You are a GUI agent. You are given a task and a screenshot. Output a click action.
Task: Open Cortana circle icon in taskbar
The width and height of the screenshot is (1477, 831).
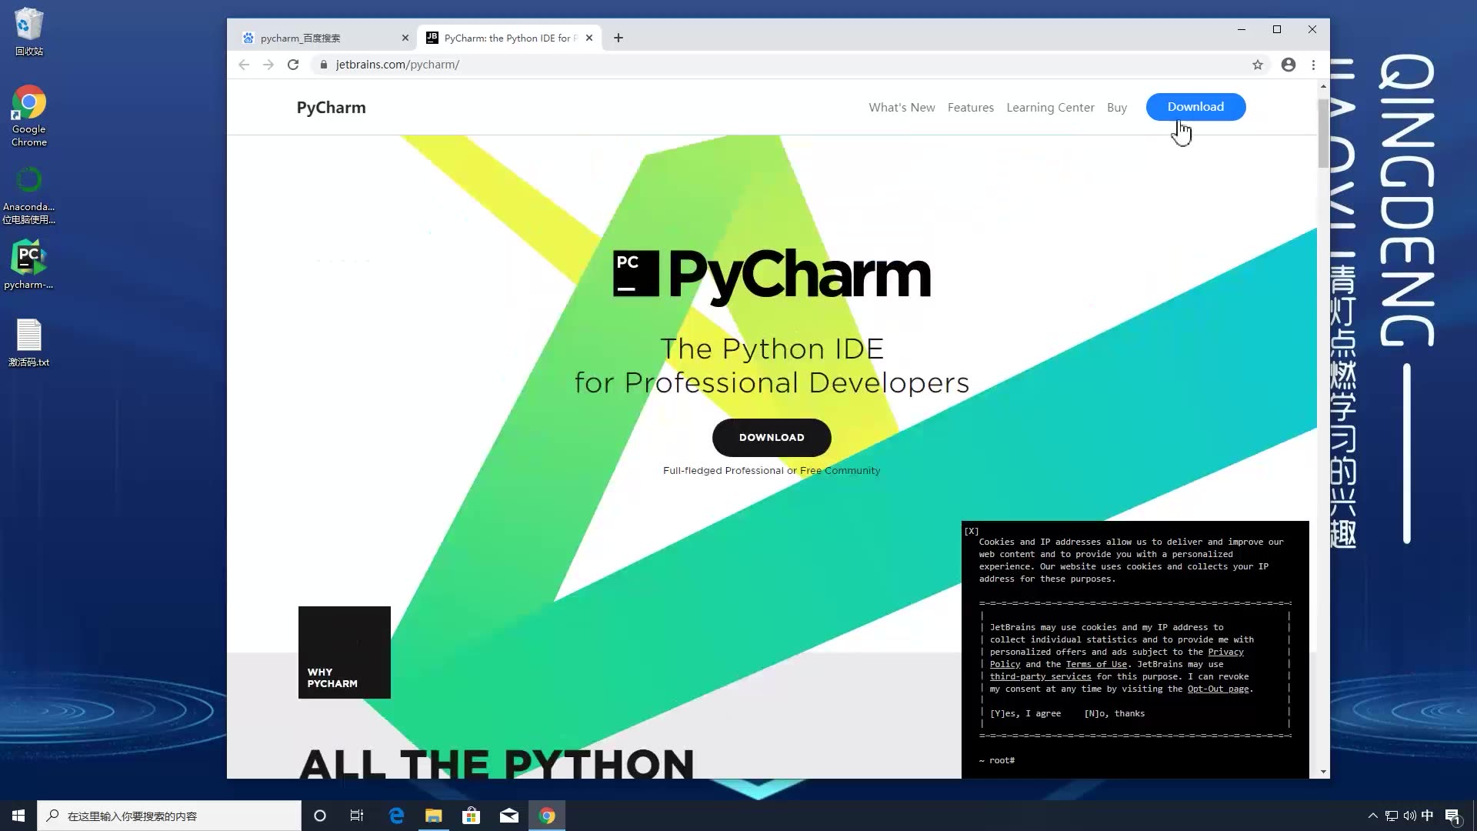pyautogui.click(x=320, y=816)
